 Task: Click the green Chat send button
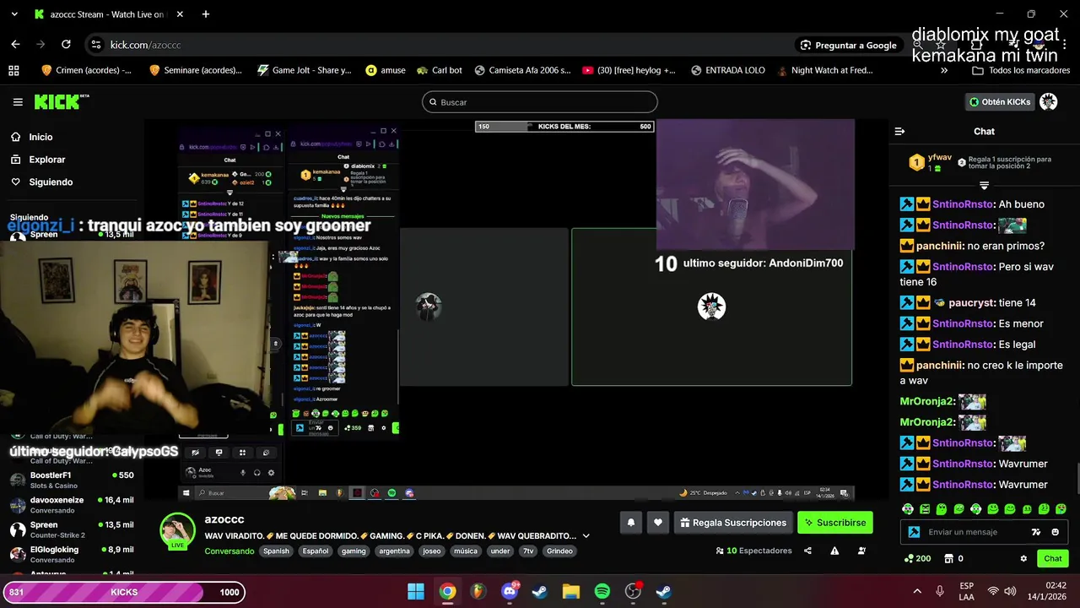coord(1053,558)
